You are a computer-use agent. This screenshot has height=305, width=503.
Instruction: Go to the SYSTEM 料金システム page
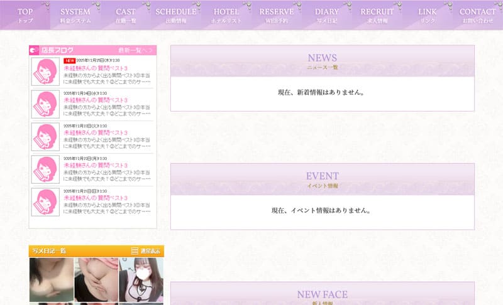(75, 15)
